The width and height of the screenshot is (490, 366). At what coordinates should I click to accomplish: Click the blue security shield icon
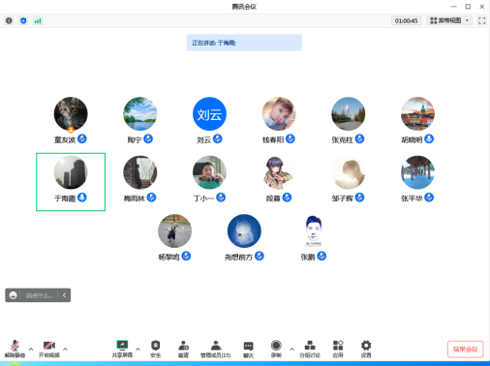pyautogui.click(x=23, y=20)
